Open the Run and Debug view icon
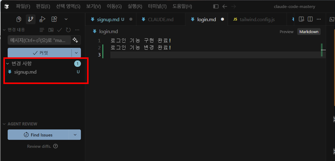This screenshot has height=161, width=335. [42, 19]
